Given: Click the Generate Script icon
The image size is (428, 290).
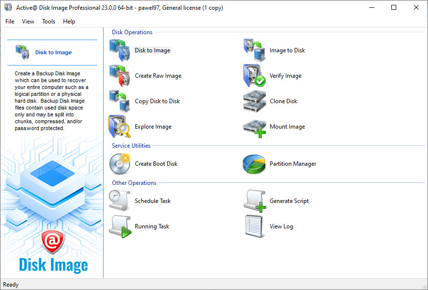Looking at the screenshot, I should [255, 201].
